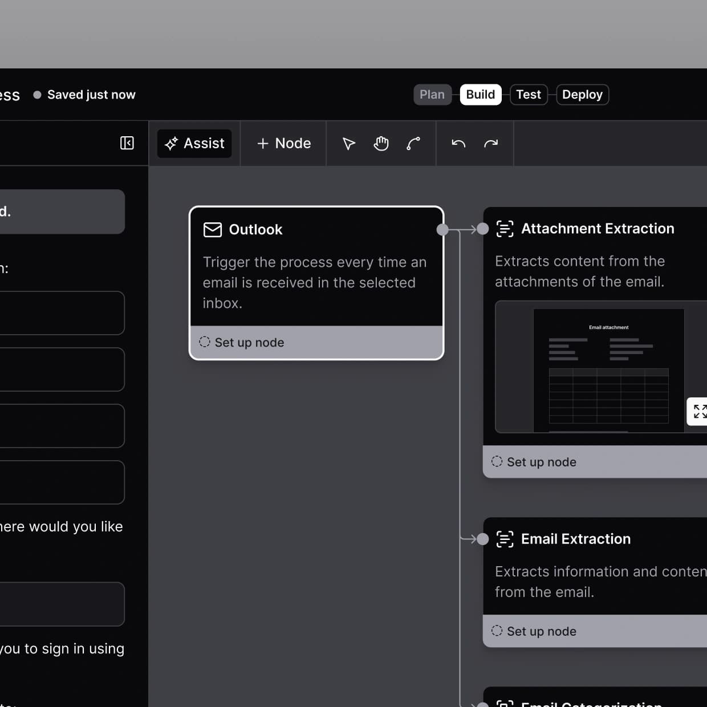
Task: Switch to the Plan stage
Action: (432, 95)
